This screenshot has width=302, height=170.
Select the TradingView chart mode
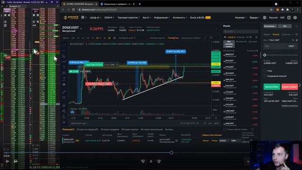pyautogui.click(x=173, y=38)
